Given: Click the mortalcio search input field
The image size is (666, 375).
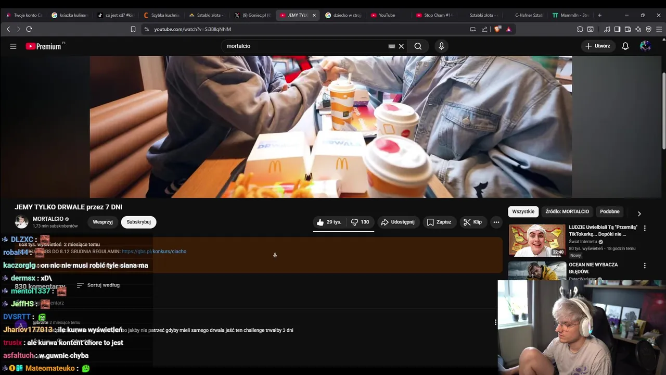Looking at the screenshot, I should point(307,46).
